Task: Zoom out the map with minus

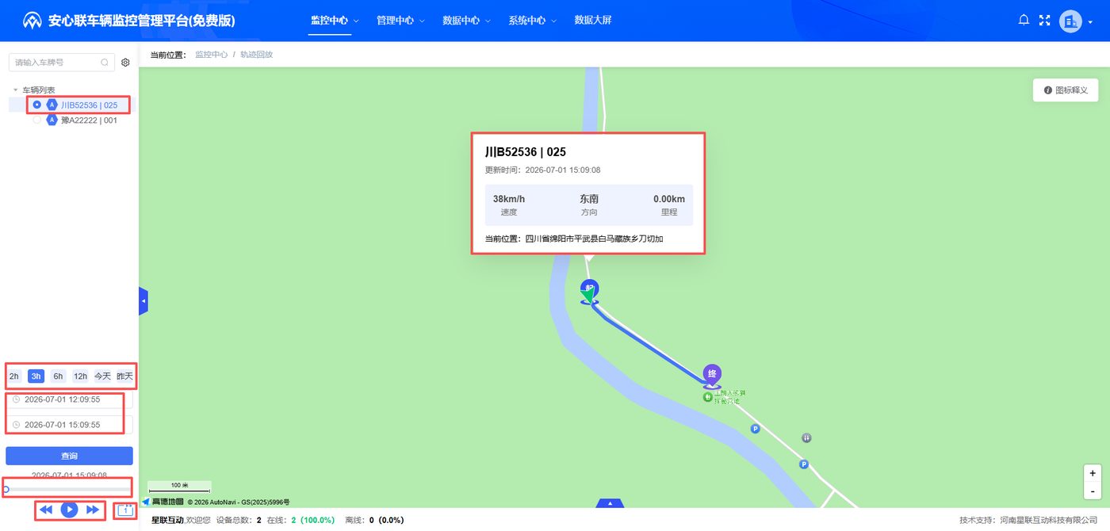Action: [1093, 491]
